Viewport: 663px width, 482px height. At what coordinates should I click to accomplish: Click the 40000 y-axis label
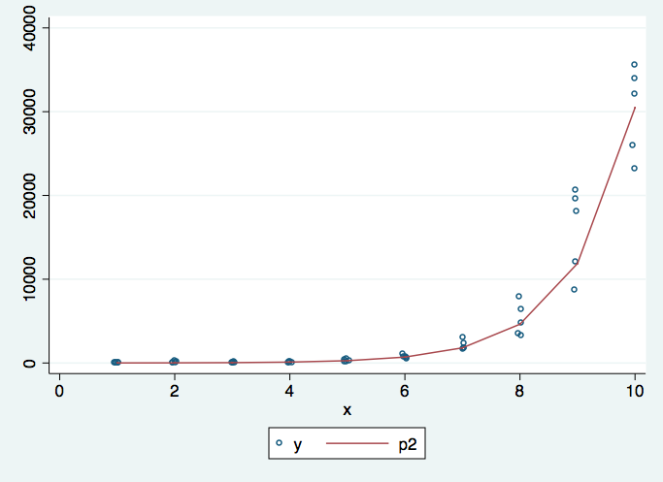tap(29, 28)
